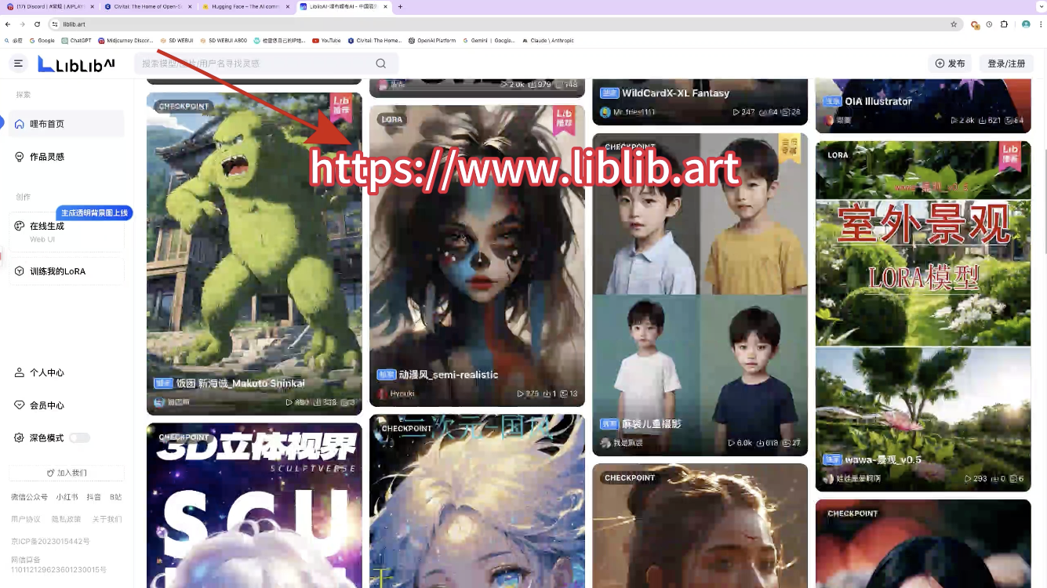This screenshot has width=1047, height=588.
Task: Toggle the sidebar hamburger menu icon
Action: pyautogui.click(x=19, y=64)
